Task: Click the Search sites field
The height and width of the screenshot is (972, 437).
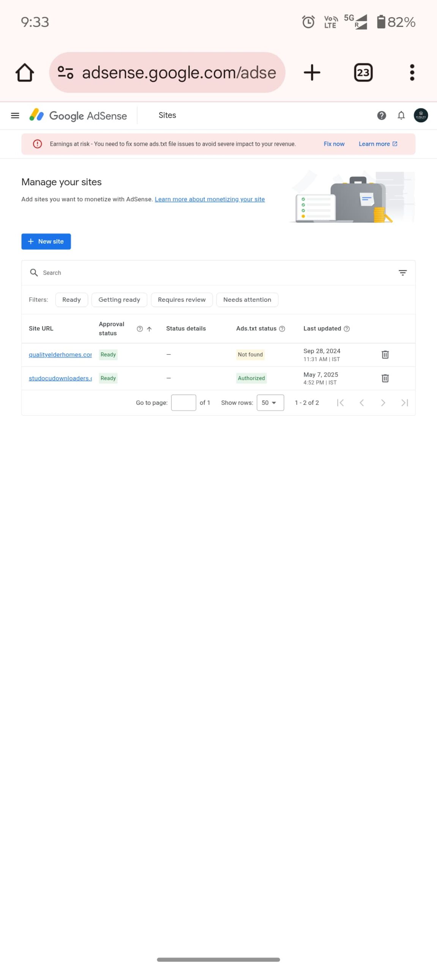Action: tap(218, 273)
